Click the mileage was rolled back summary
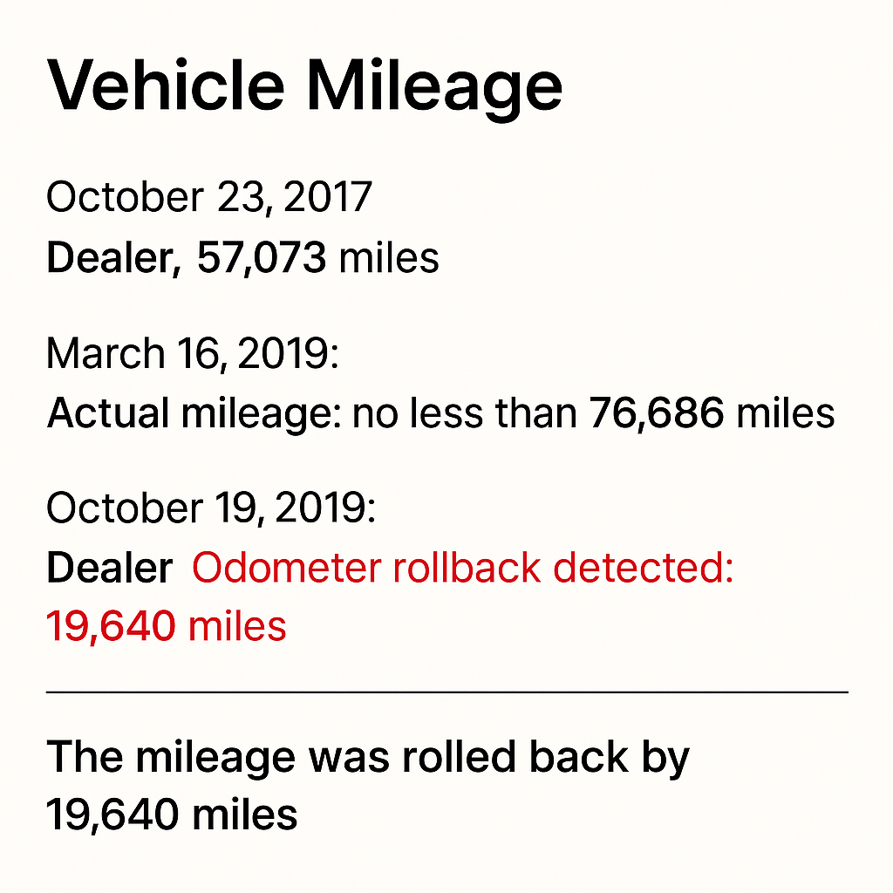This screenshot has height=893, width=893. coord(367,759)
